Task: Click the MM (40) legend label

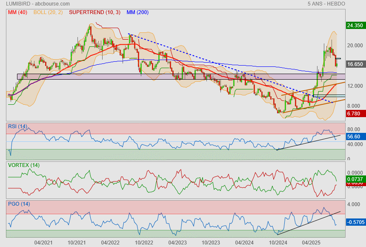Action: [x=17, y=12]
